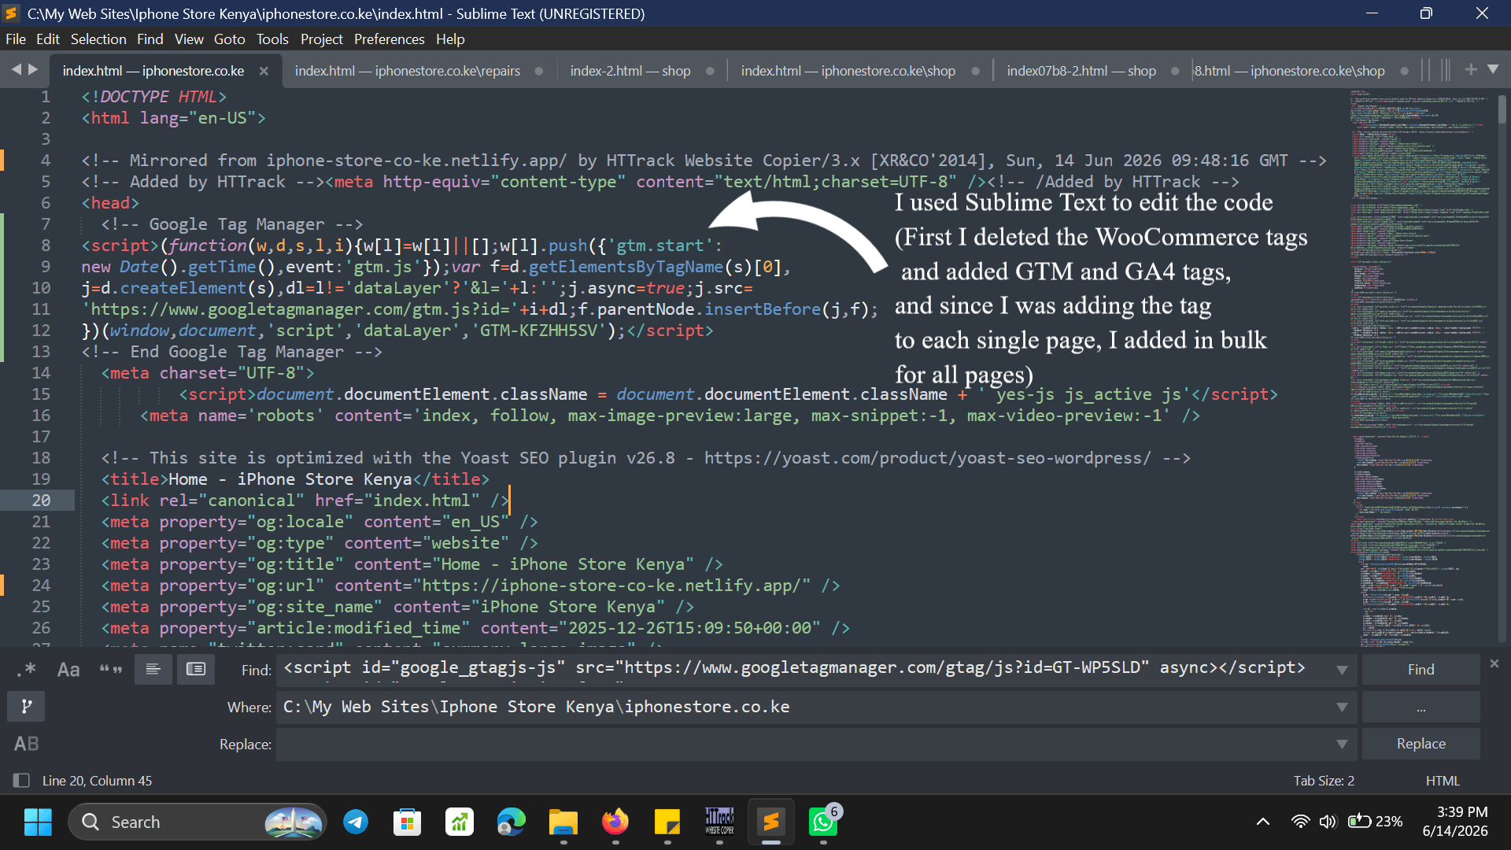The height and width of the screenshot is (850, 1511).
Task: Open Firefox from taskbar
Action: 615,822
